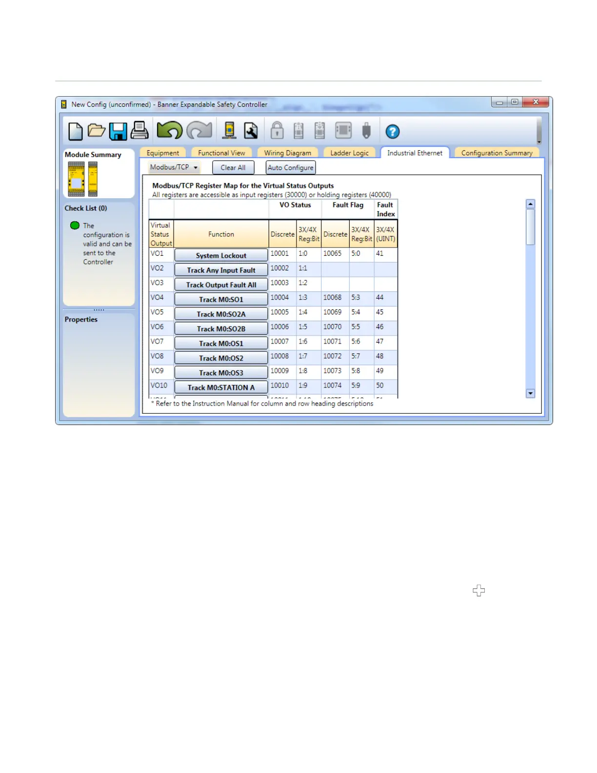
Task: Click discrete value 10001
Action: (x=279, y=253)
